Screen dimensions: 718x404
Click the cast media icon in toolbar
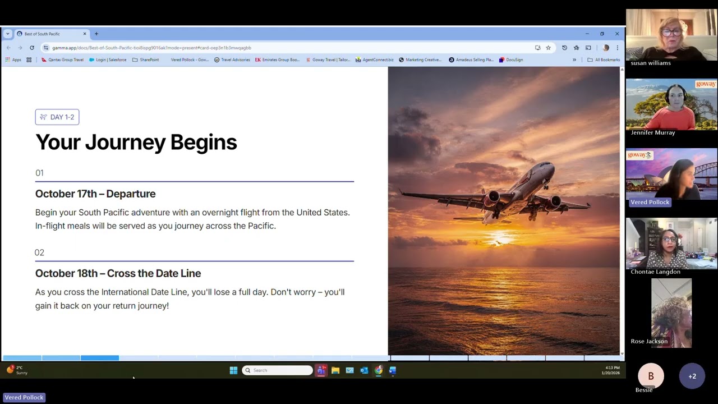pyautogui.click(x=588, y=48)
